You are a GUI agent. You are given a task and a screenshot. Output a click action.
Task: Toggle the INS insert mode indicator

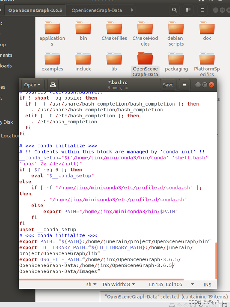(207, 284)
